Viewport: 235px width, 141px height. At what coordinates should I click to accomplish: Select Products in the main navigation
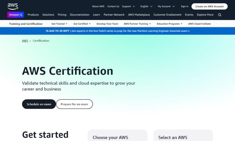(33, 15)
